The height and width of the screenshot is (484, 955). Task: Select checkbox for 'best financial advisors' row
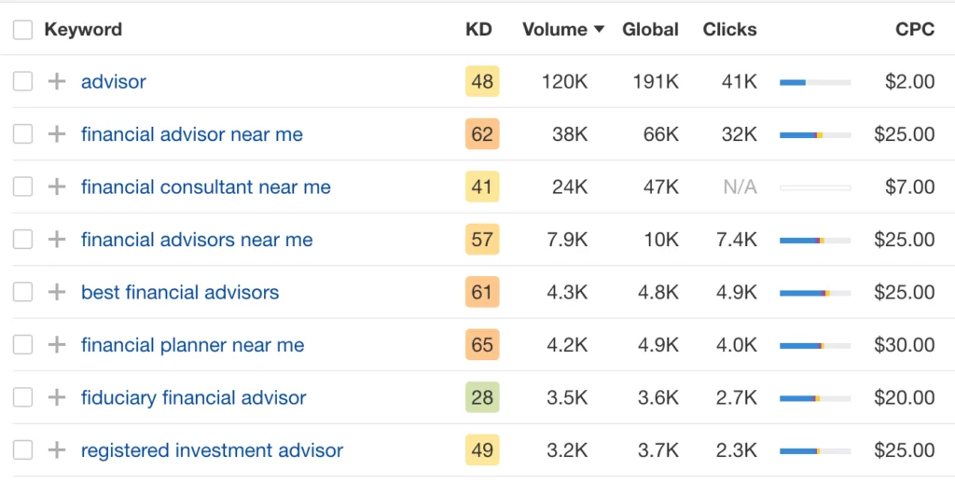(22, 293)
